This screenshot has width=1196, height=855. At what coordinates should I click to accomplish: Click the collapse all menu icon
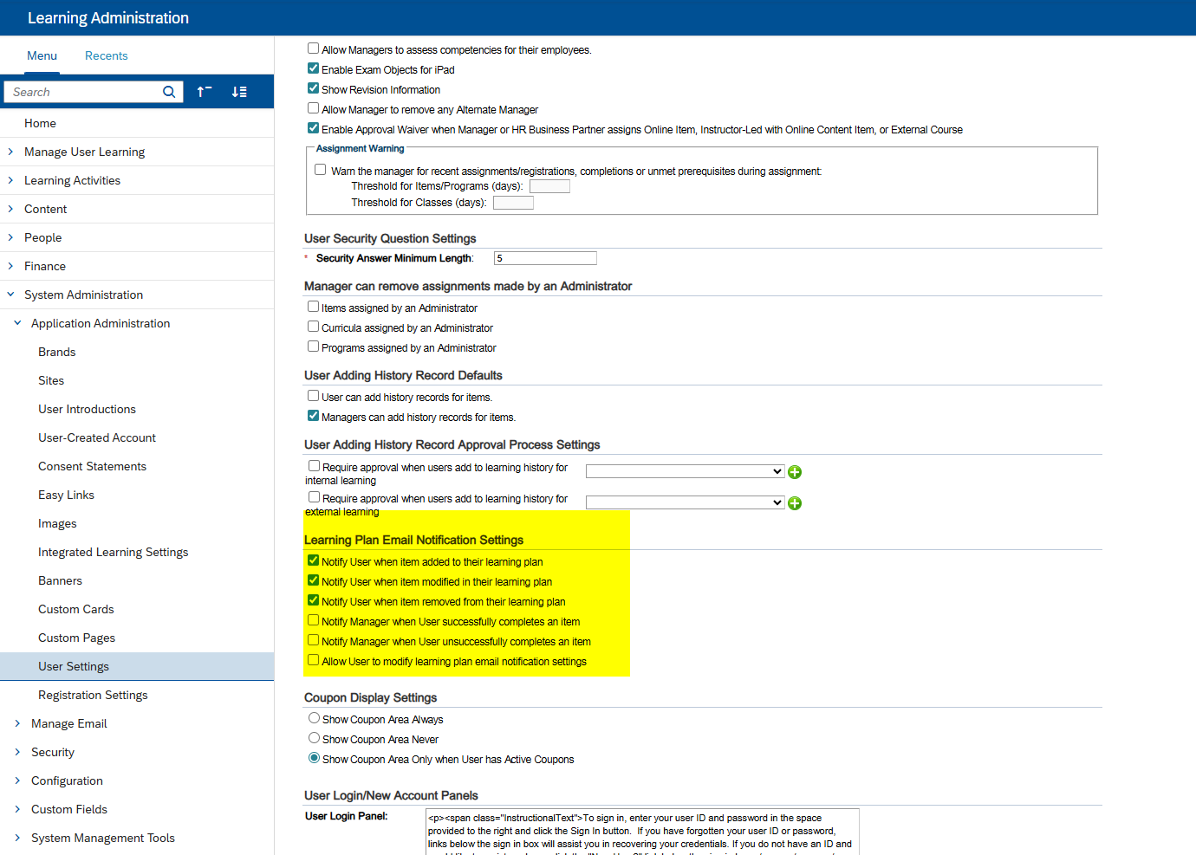pos(205,92)
